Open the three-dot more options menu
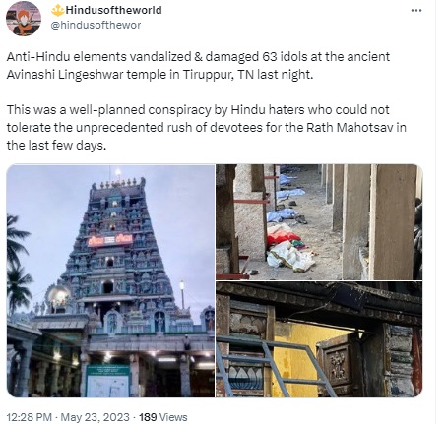This screenshot has width=446, height=424. pyautogui.click(x=416, y=11)
